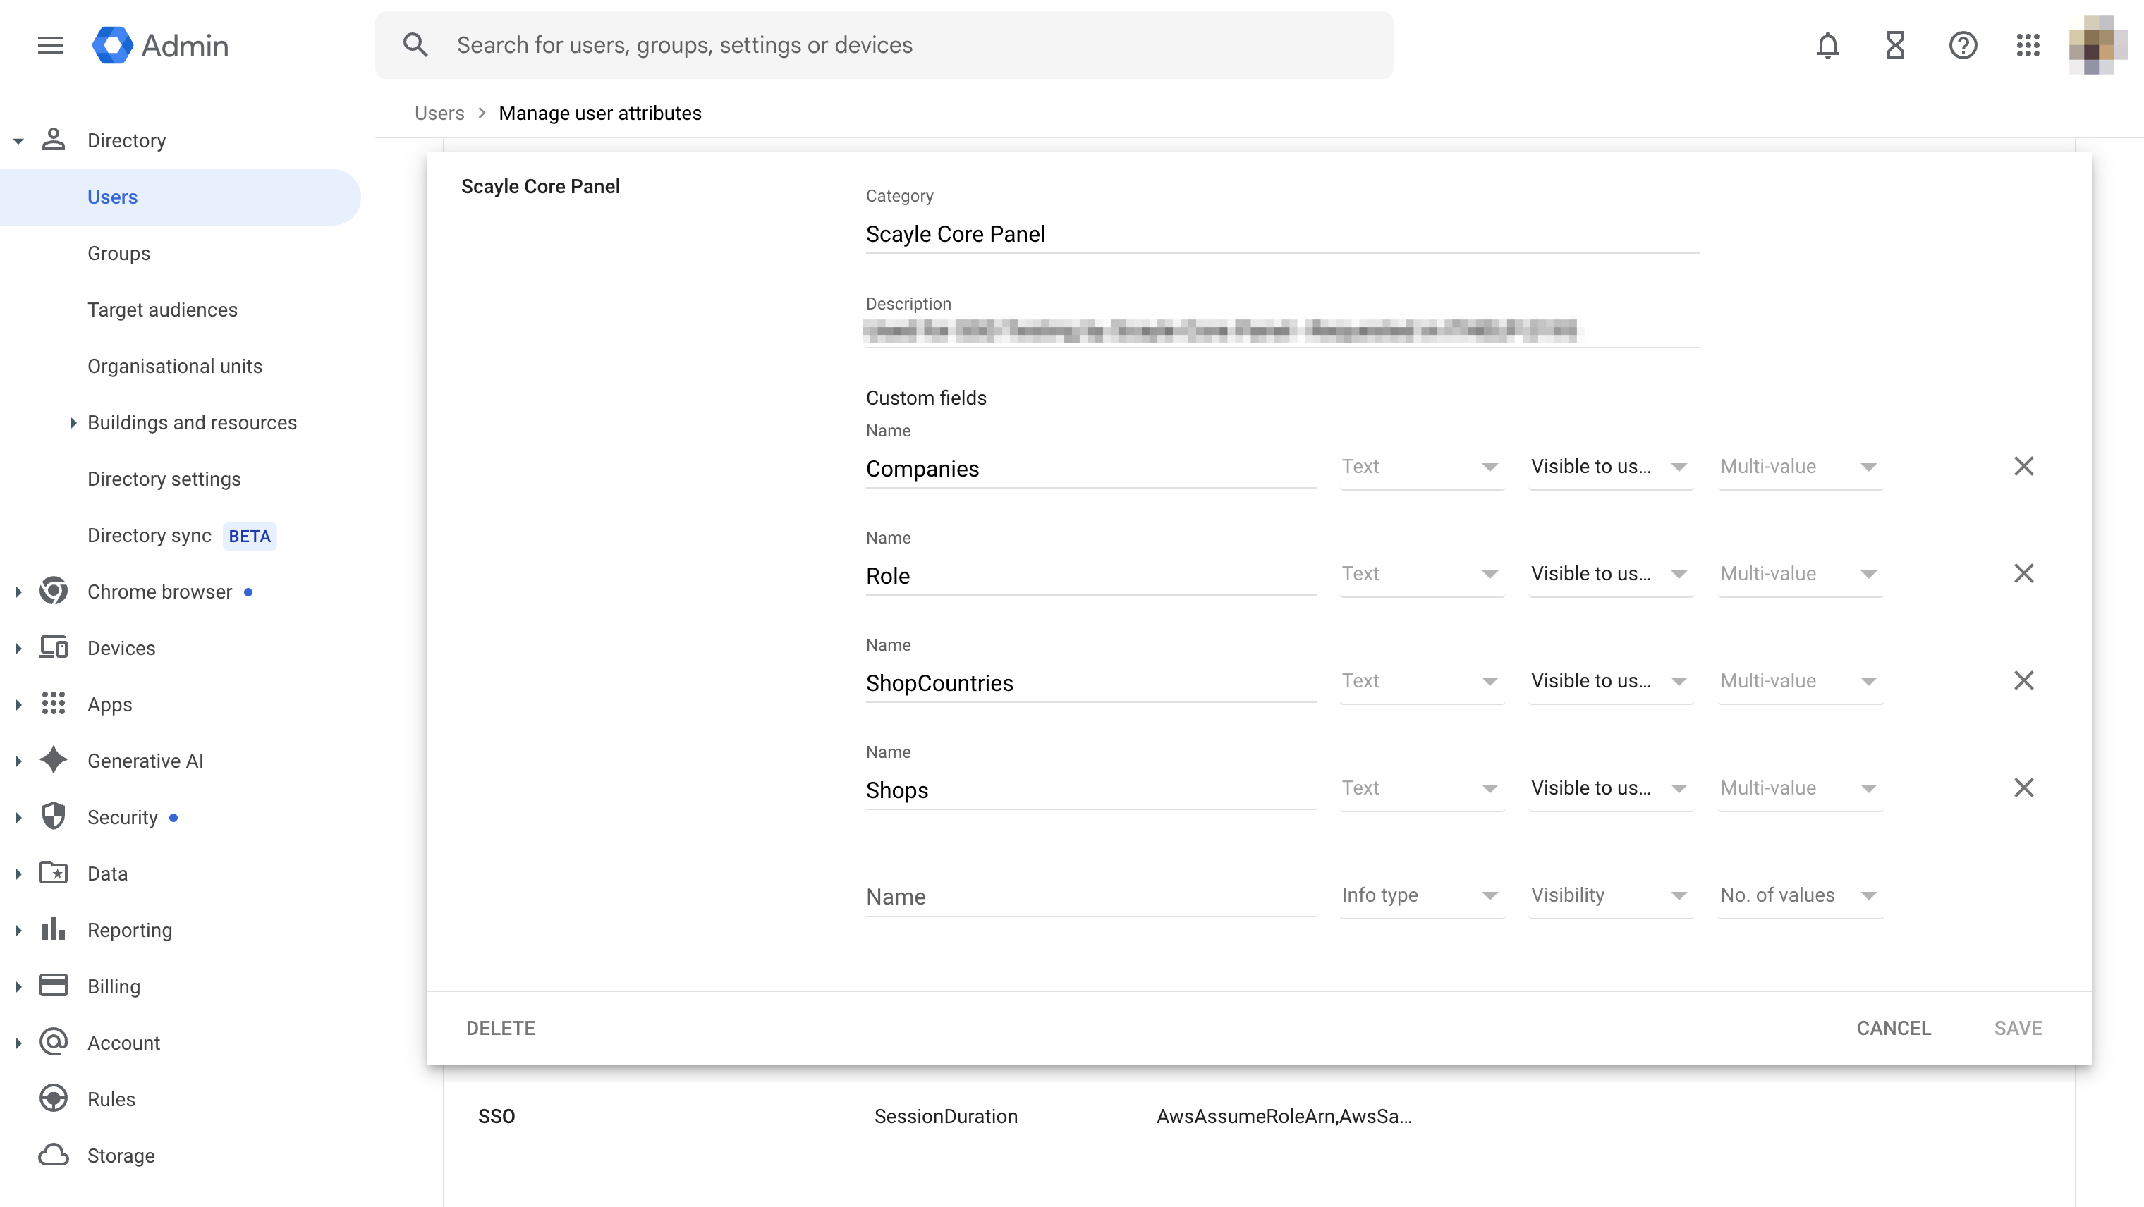Open No. of values dropdown

click(1799, 896)
